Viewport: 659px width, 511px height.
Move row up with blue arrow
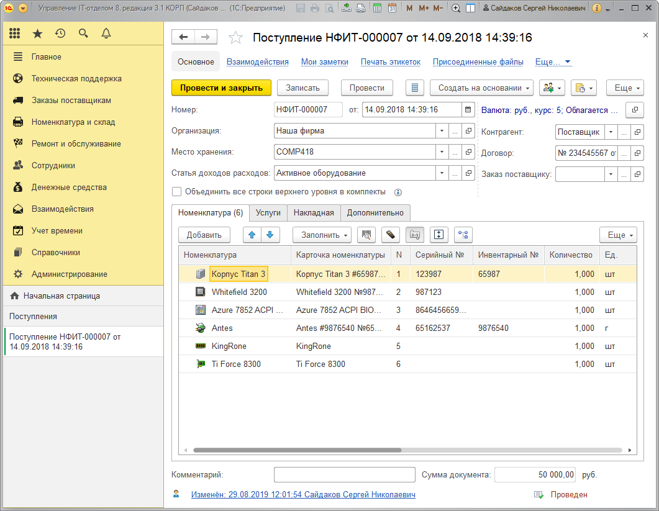tap(252, 235)
